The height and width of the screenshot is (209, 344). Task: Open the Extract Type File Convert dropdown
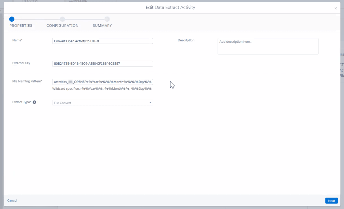click(102, 103)
